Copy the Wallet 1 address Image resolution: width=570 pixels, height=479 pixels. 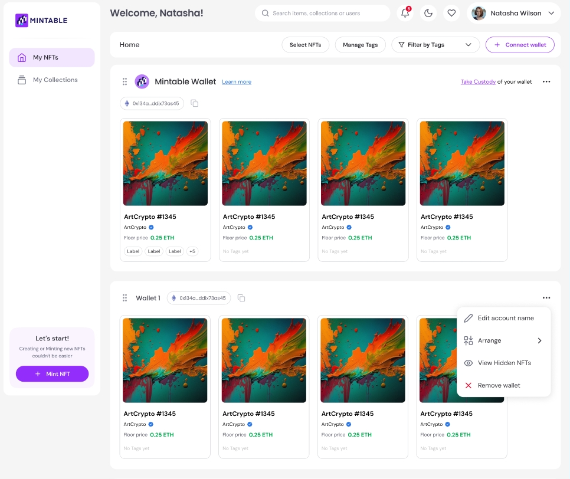pyautogui.click(x=241, y=298)
